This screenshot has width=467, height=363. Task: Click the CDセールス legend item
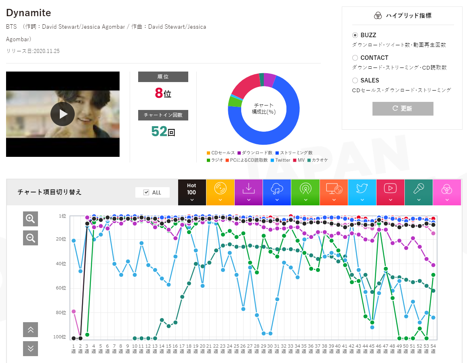[x=221, y=153]
